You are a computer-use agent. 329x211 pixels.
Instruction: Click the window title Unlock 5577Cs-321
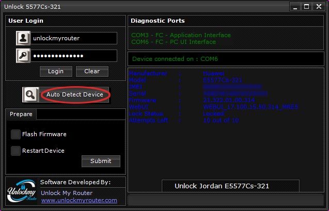coord(33,7)
